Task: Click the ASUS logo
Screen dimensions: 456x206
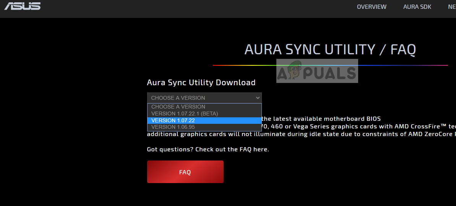Action: (x=23, y=6)
